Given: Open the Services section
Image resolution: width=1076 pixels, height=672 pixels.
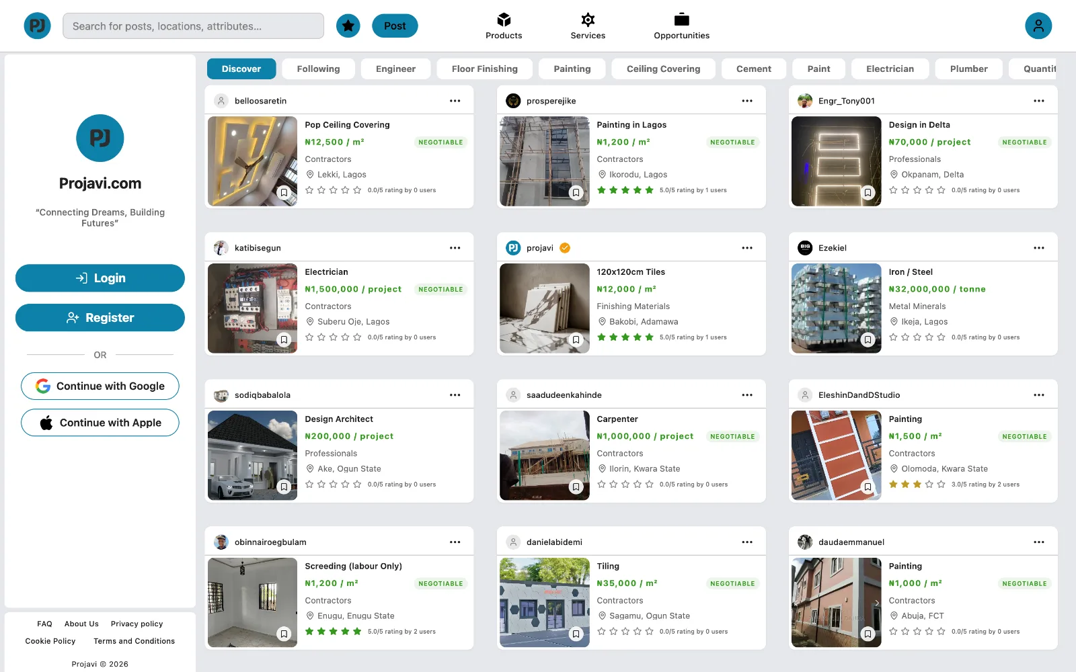Looking at the screenshot, I should coord(588,26).
